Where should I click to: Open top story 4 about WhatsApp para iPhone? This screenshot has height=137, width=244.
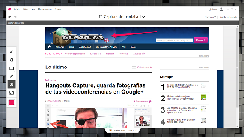point(182,121)
